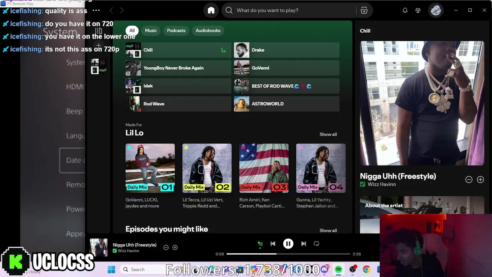Open the playlist thumbnail in library sidebar

[99, 66]
